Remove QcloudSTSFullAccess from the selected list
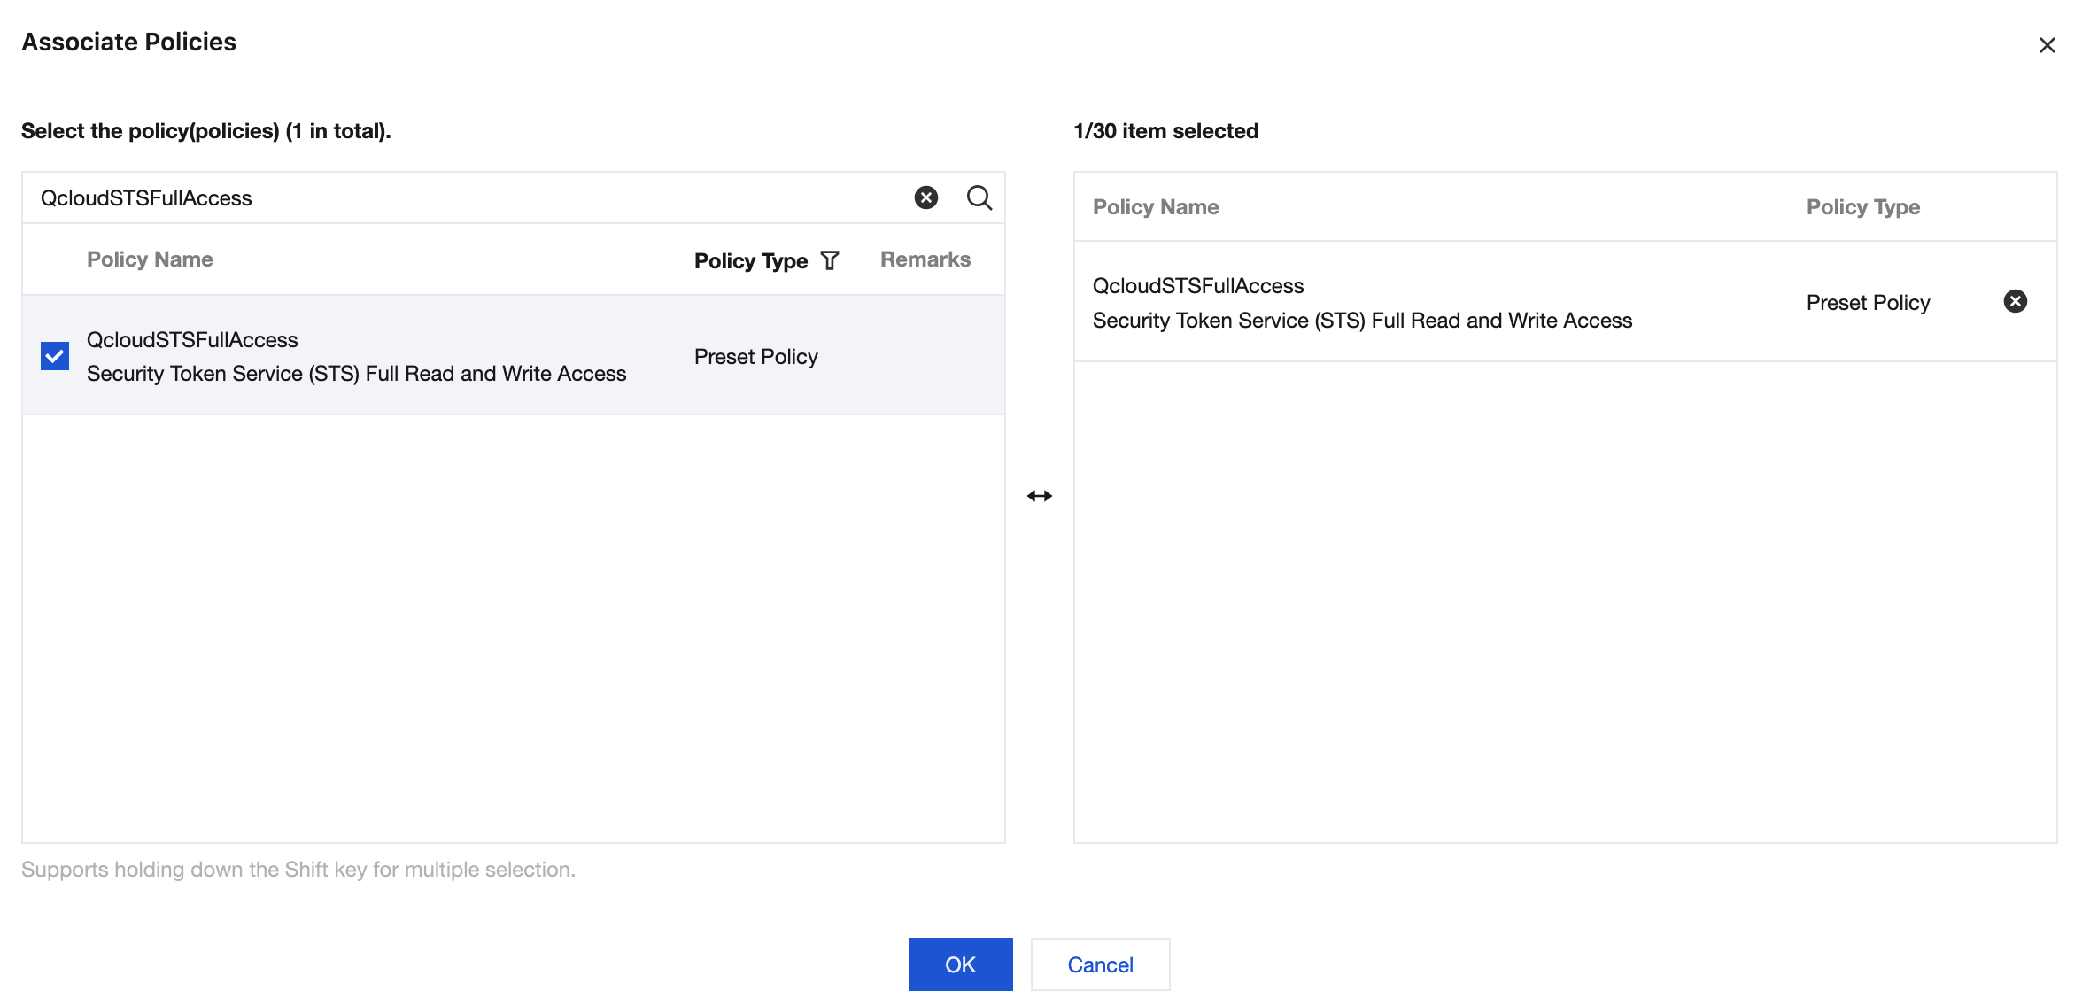 coord(2015,301)
